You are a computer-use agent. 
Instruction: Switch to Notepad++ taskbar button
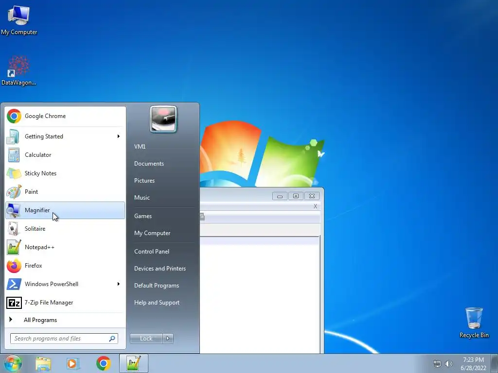[133, 363]
